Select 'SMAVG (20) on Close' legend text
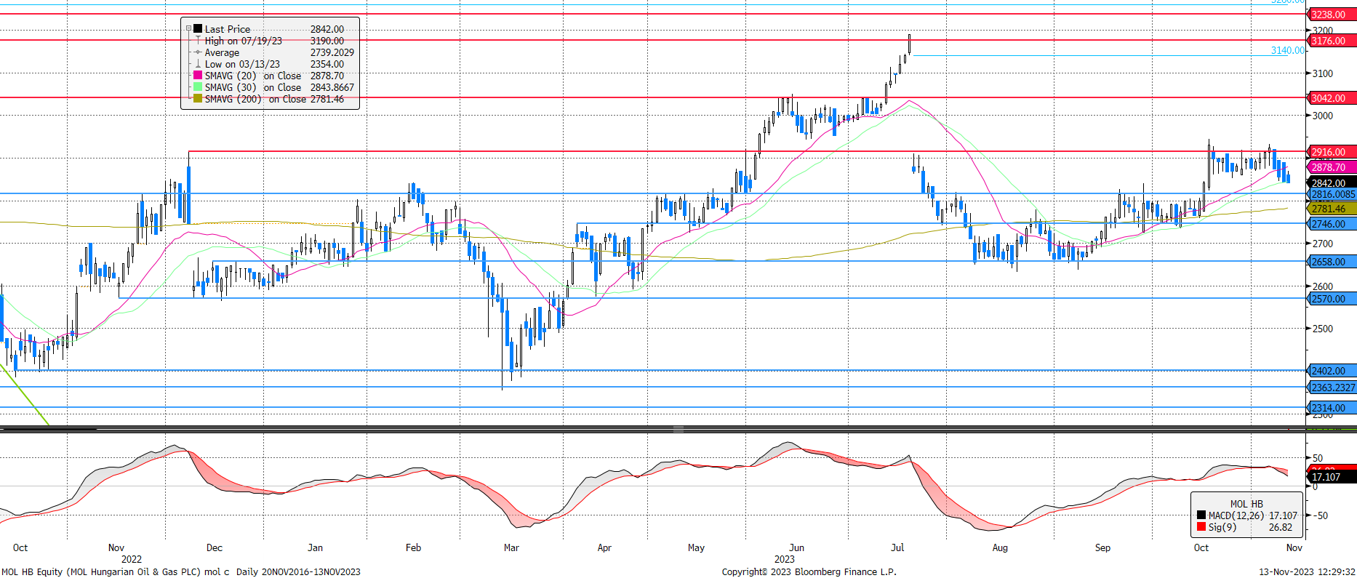Image resolution: width=1357 pixels, height=578 pixels. (x=253, y=76)
